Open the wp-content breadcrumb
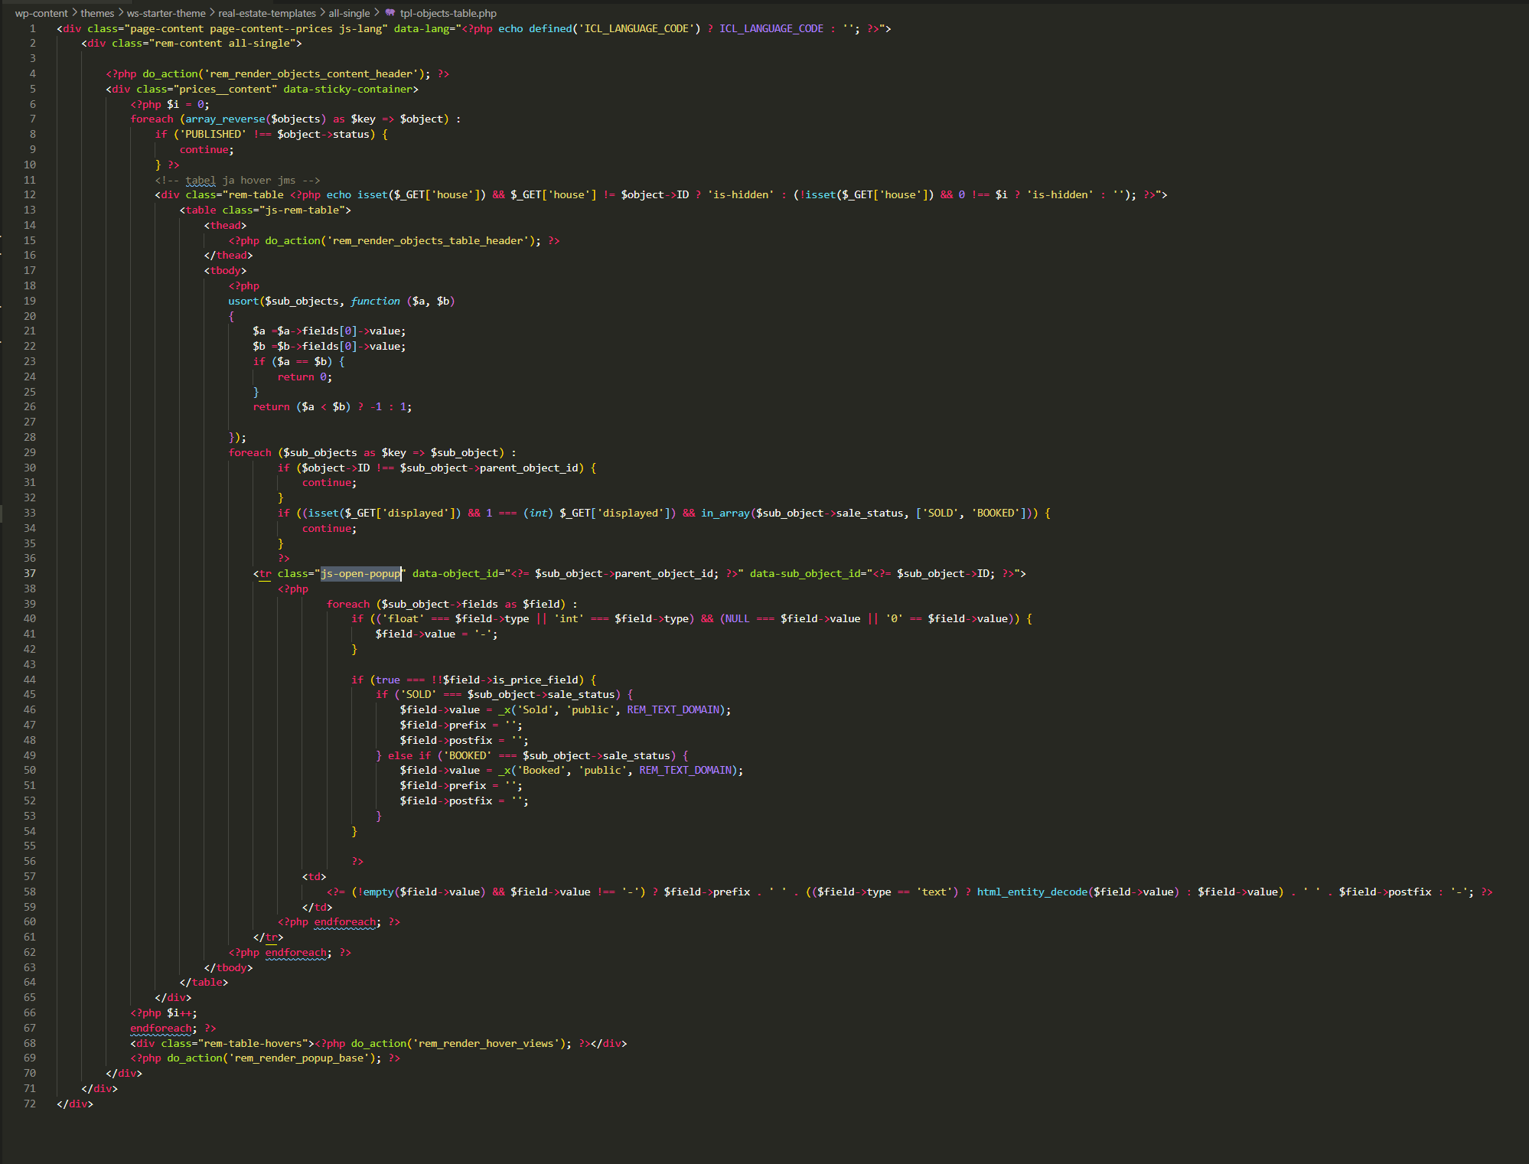This screenshot has height=1164, width=1529. [x=41, y=13]
